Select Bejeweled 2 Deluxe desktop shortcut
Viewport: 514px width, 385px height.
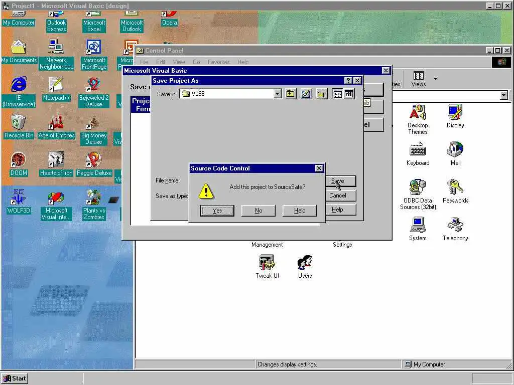[x=94, y=93]
